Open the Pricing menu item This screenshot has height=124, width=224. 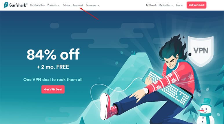66,5
